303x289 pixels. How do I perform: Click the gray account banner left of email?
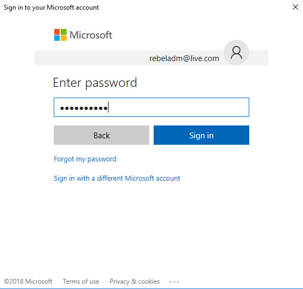coord(91,58)
